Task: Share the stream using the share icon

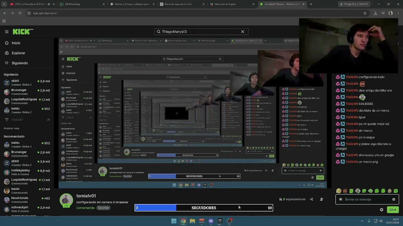Action: 311,199
